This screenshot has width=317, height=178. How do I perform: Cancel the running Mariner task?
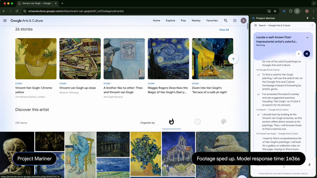[299, 54]
